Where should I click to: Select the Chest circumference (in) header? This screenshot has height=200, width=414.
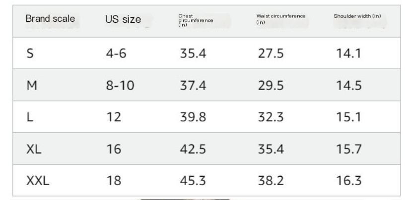coord(196,20)
